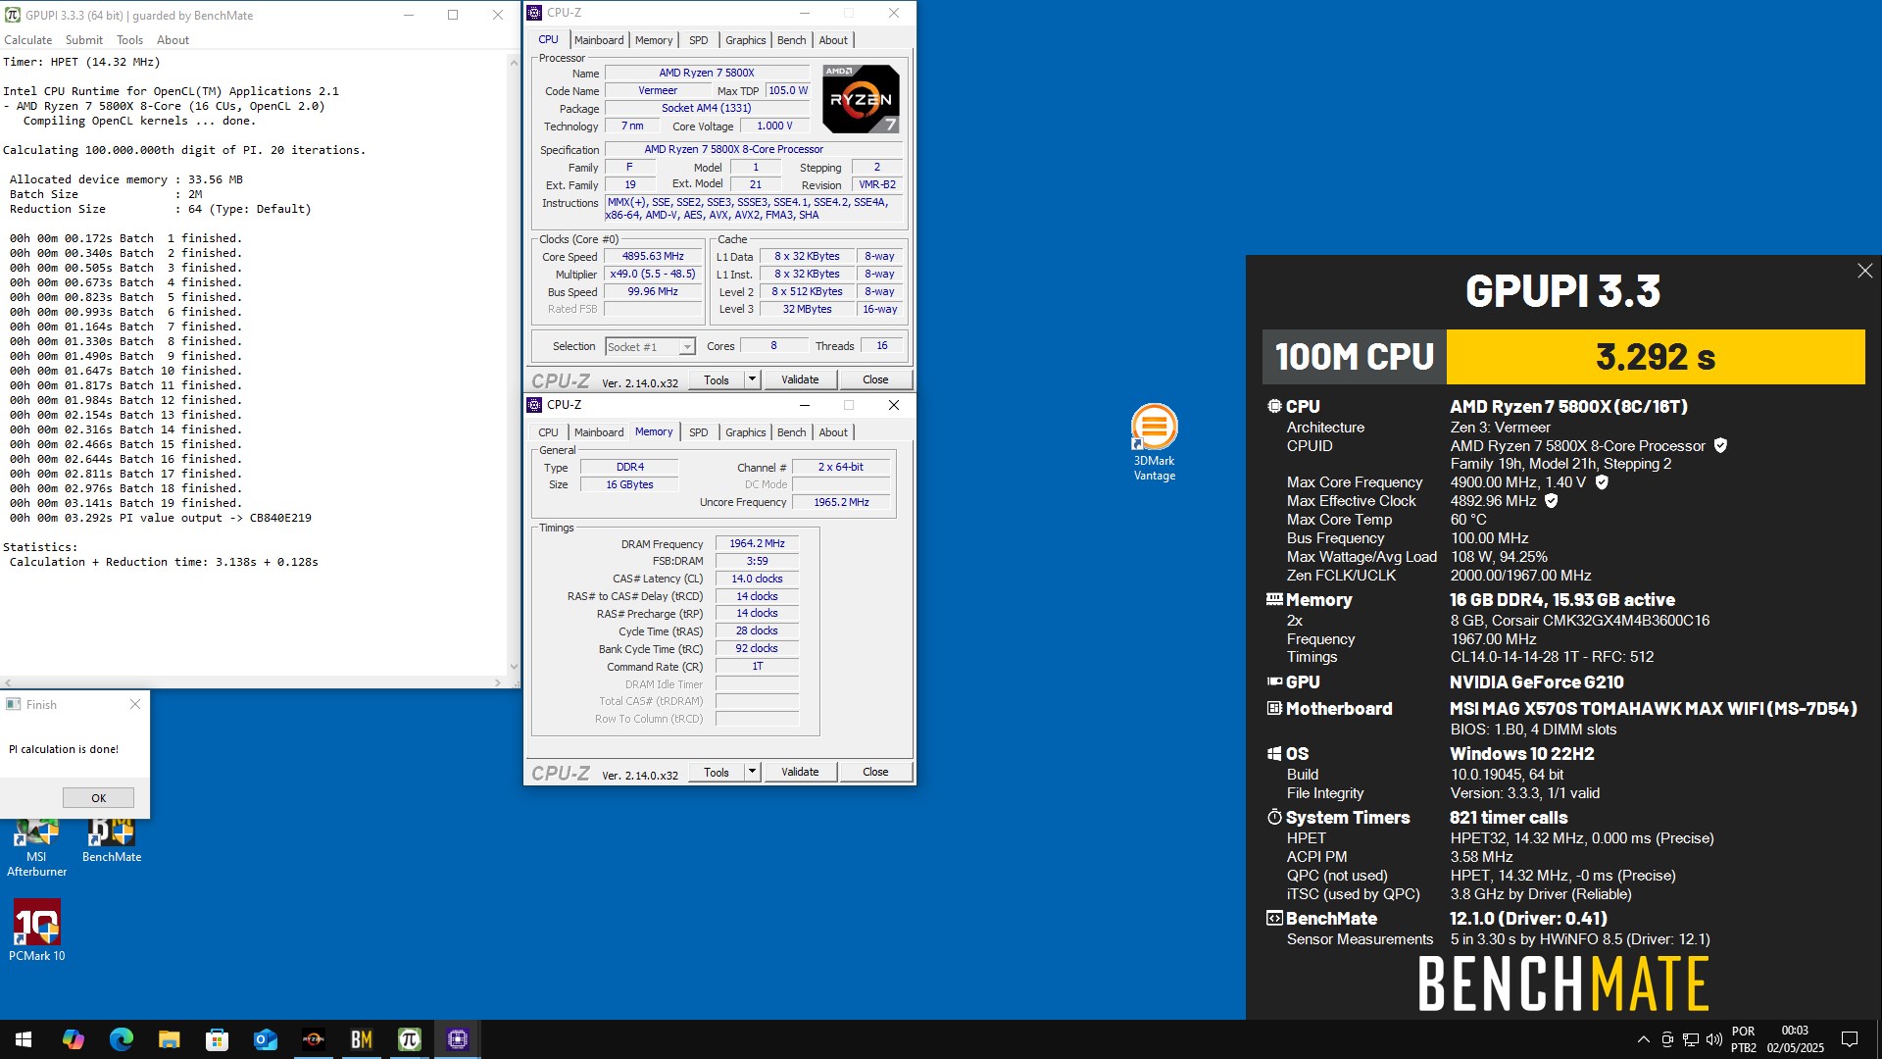Click Validate in the lower CPU-Z Memory window
The height and width of the screenshot is (1059, 1882).
(800, 772)
